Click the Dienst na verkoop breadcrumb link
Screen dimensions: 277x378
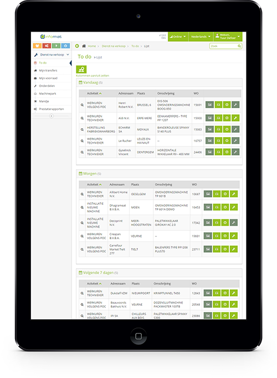(114, 46)
